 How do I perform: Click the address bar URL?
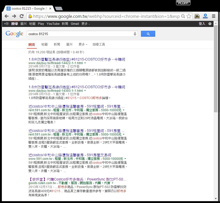coord(106,16)
